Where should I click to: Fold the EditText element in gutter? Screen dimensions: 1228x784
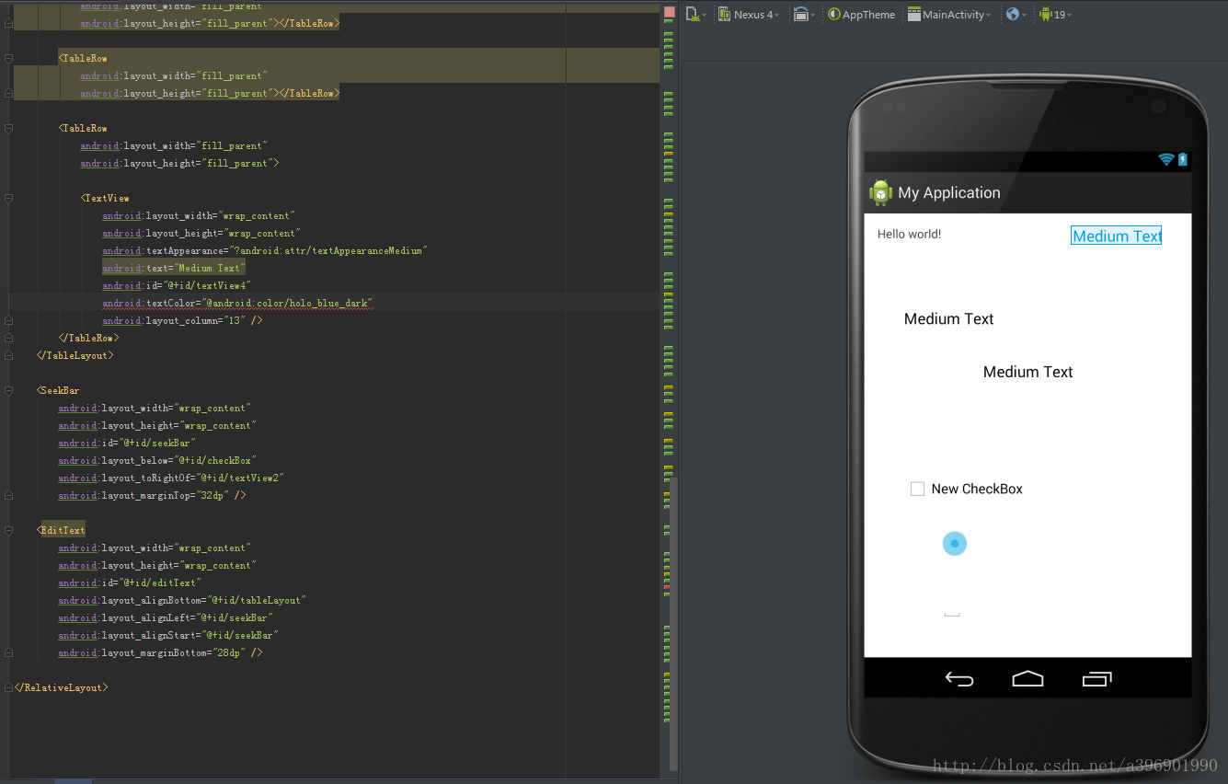point(8,530)
